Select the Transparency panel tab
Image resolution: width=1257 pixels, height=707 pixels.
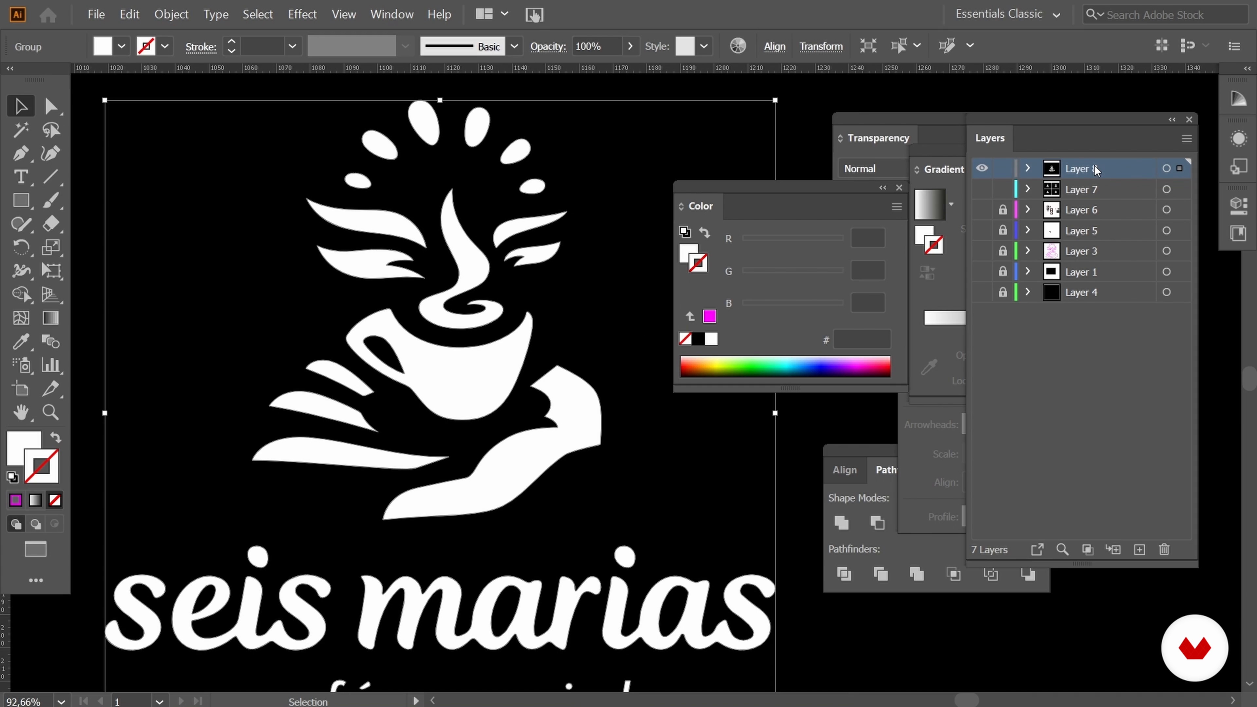click(878, 138)
